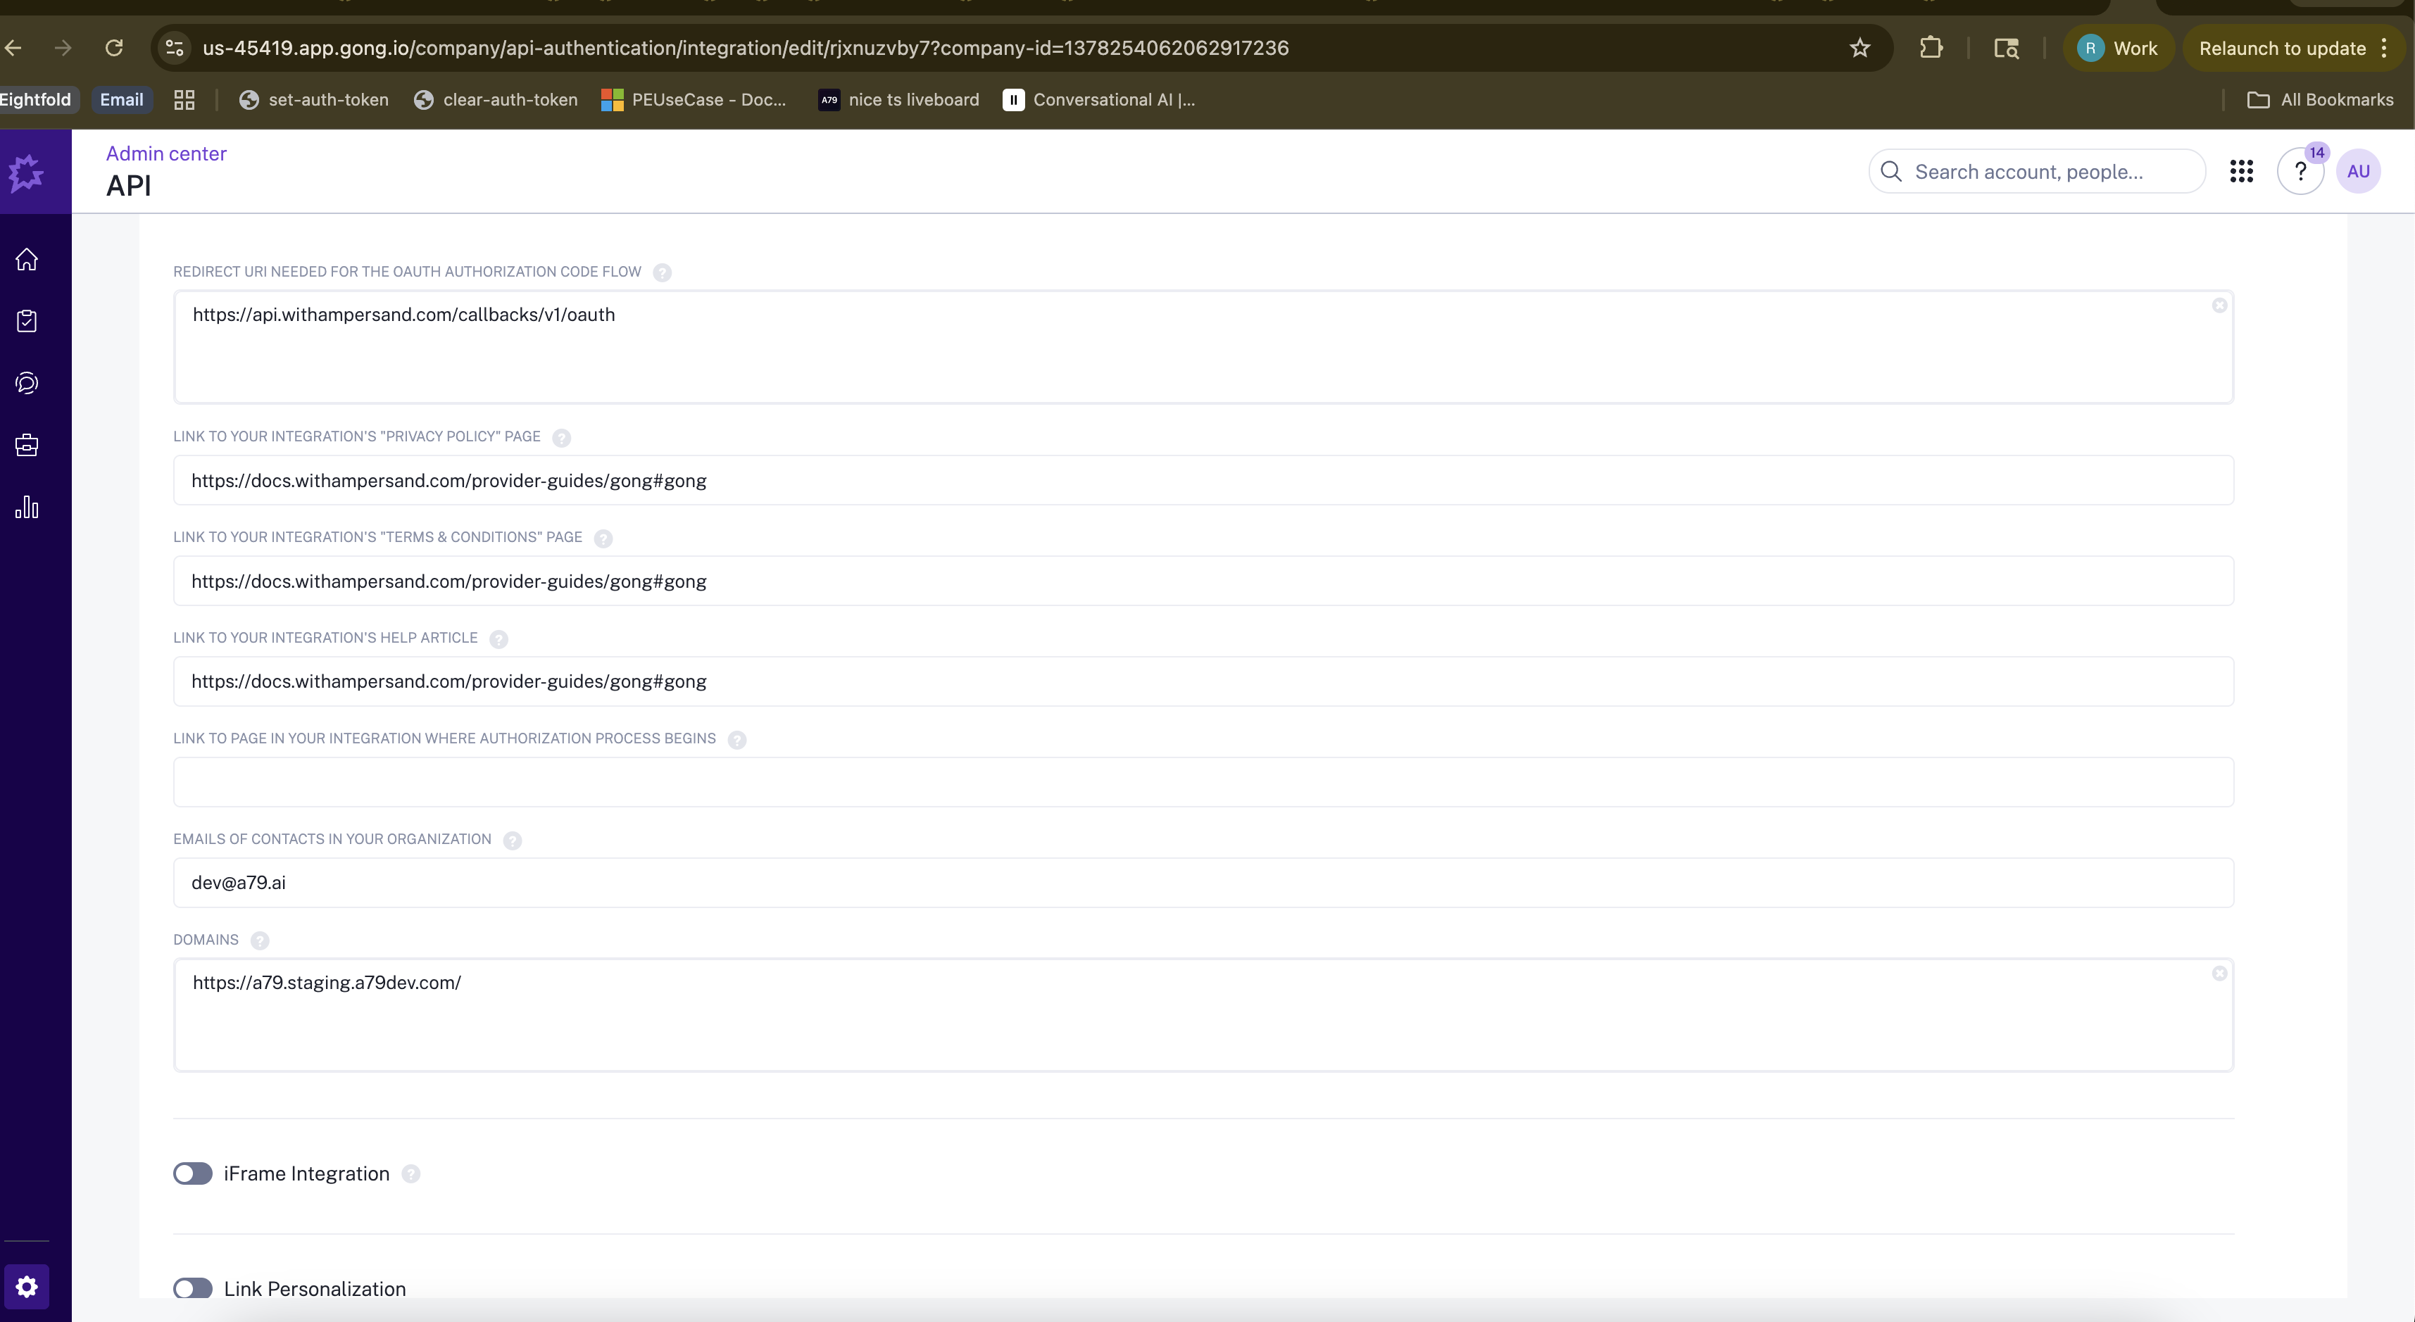Clear the Domains field with its x icon
The image size is (2415, 1322).
pyautogui.click(x=2219, y=974)
